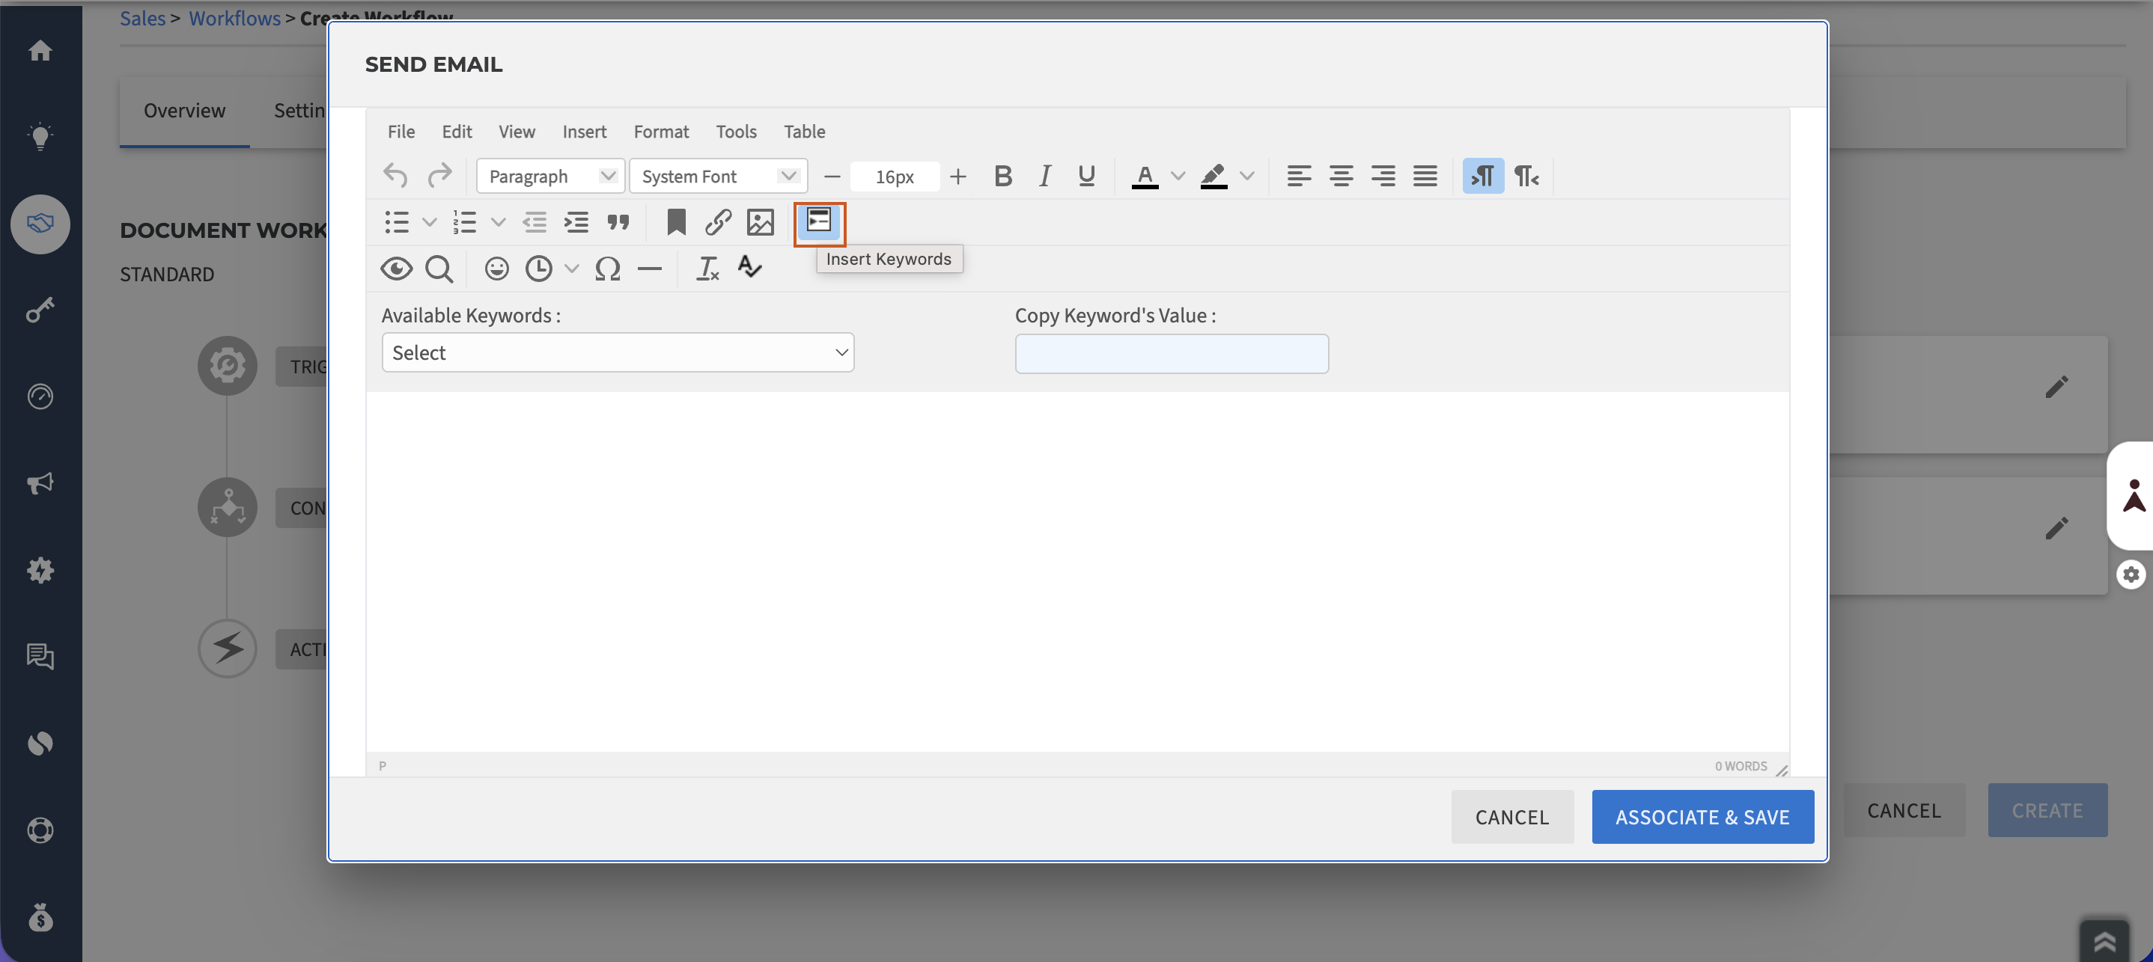
Task: Toggle right-to-left text direction
Action: pyautogui.click(x=1526, y=177)
